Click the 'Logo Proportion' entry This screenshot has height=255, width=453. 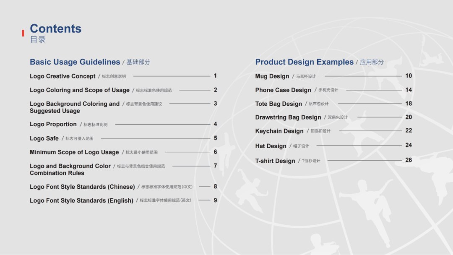tap(53, 124)
